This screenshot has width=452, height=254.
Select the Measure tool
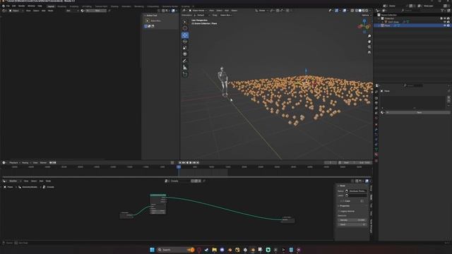(185, 68)
